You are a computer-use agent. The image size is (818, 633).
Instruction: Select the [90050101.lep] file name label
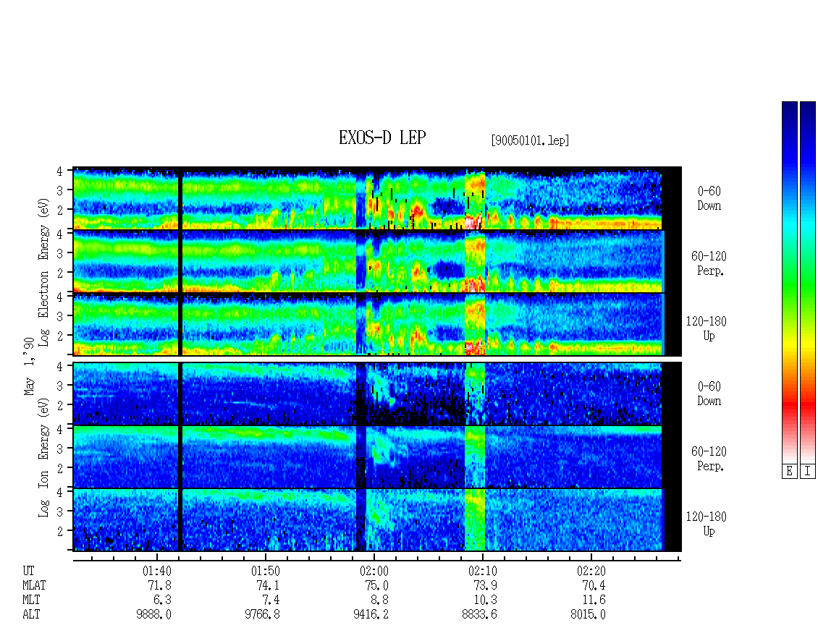pos(529,140)
